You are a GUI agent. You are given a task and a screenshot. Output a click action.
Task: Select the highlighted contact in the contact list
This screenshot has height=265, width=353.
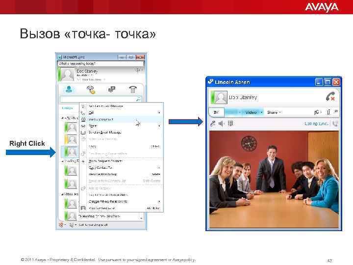pos(70,152)
